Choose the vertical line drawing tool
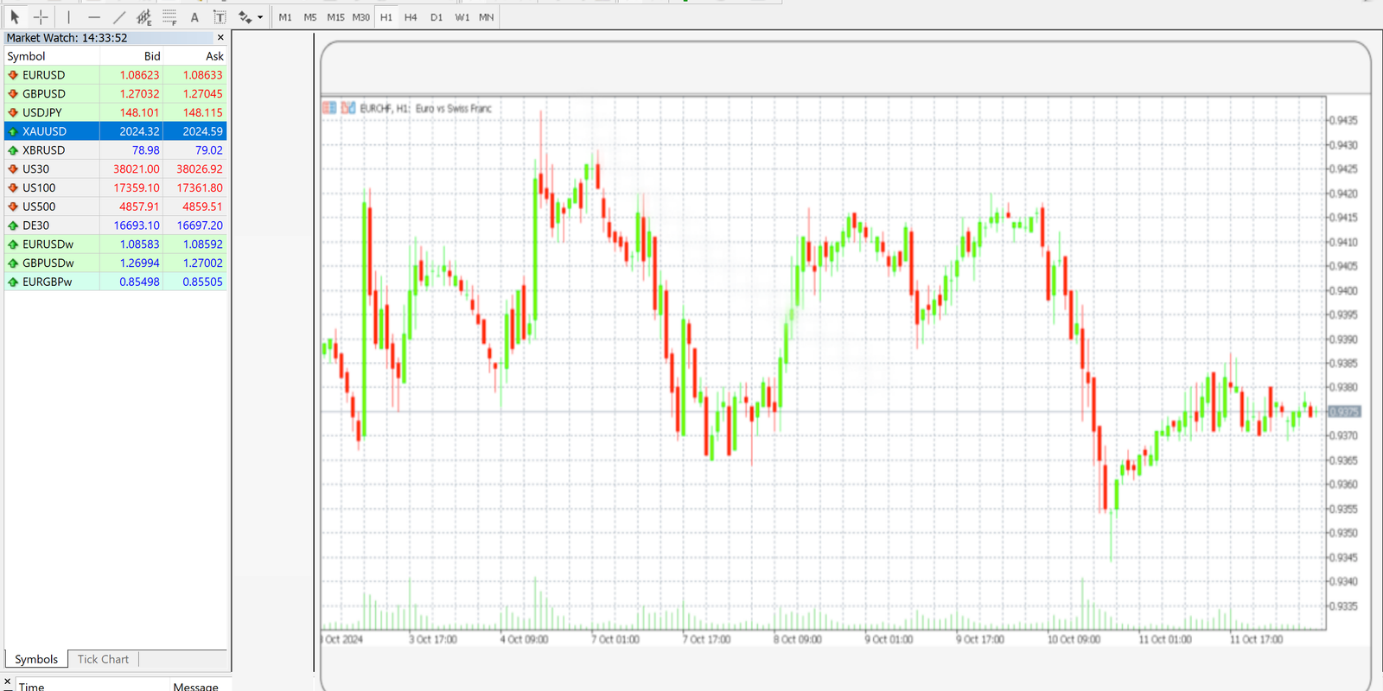1383x691 pixels. pyautogui.click(x=68, y=16)
